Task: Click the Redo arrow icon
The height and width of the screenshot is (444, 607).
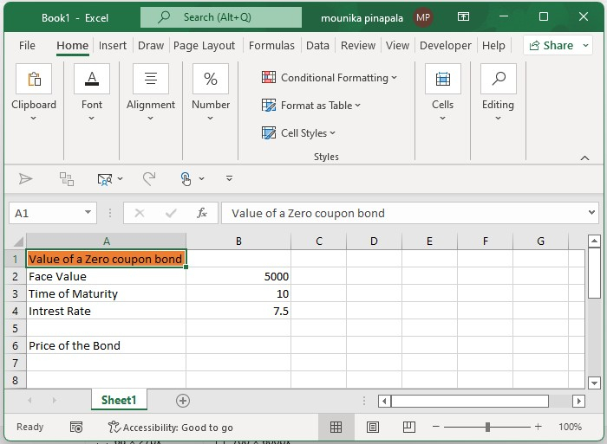Action: coord(149,178)
